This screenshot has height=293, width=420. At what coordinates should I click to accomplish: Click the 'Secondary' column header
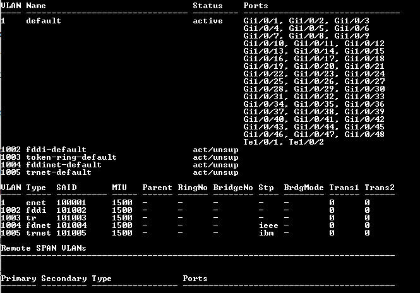(64, 278)
